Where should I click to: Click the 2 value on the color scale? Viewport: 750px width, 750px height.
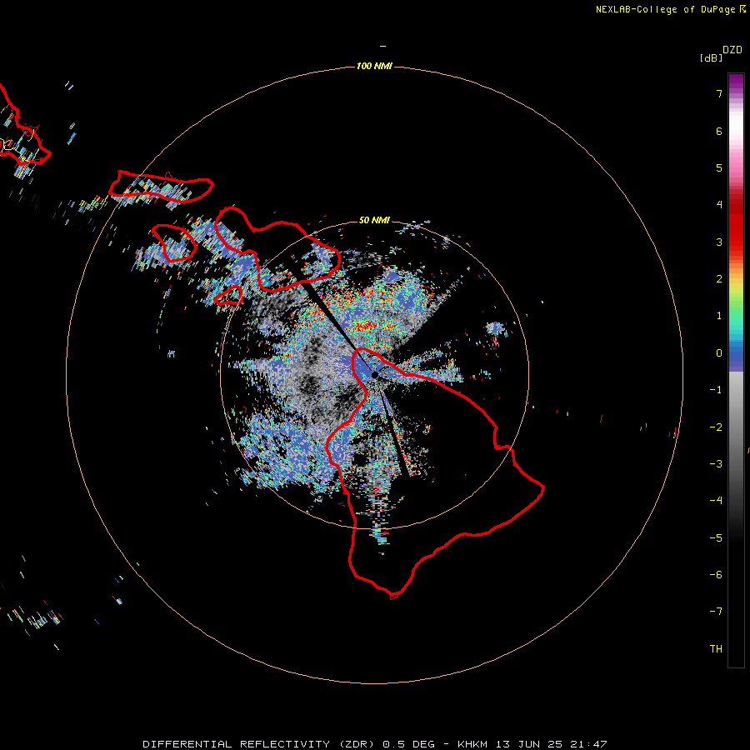tap(719, 279)
